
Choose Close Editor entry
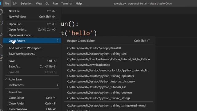click(32, 98)
